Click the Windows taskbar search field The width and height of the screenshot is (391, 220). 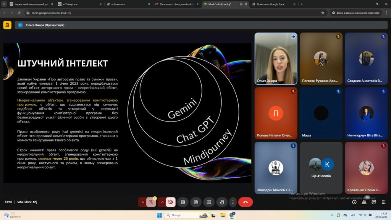(185, 215)
